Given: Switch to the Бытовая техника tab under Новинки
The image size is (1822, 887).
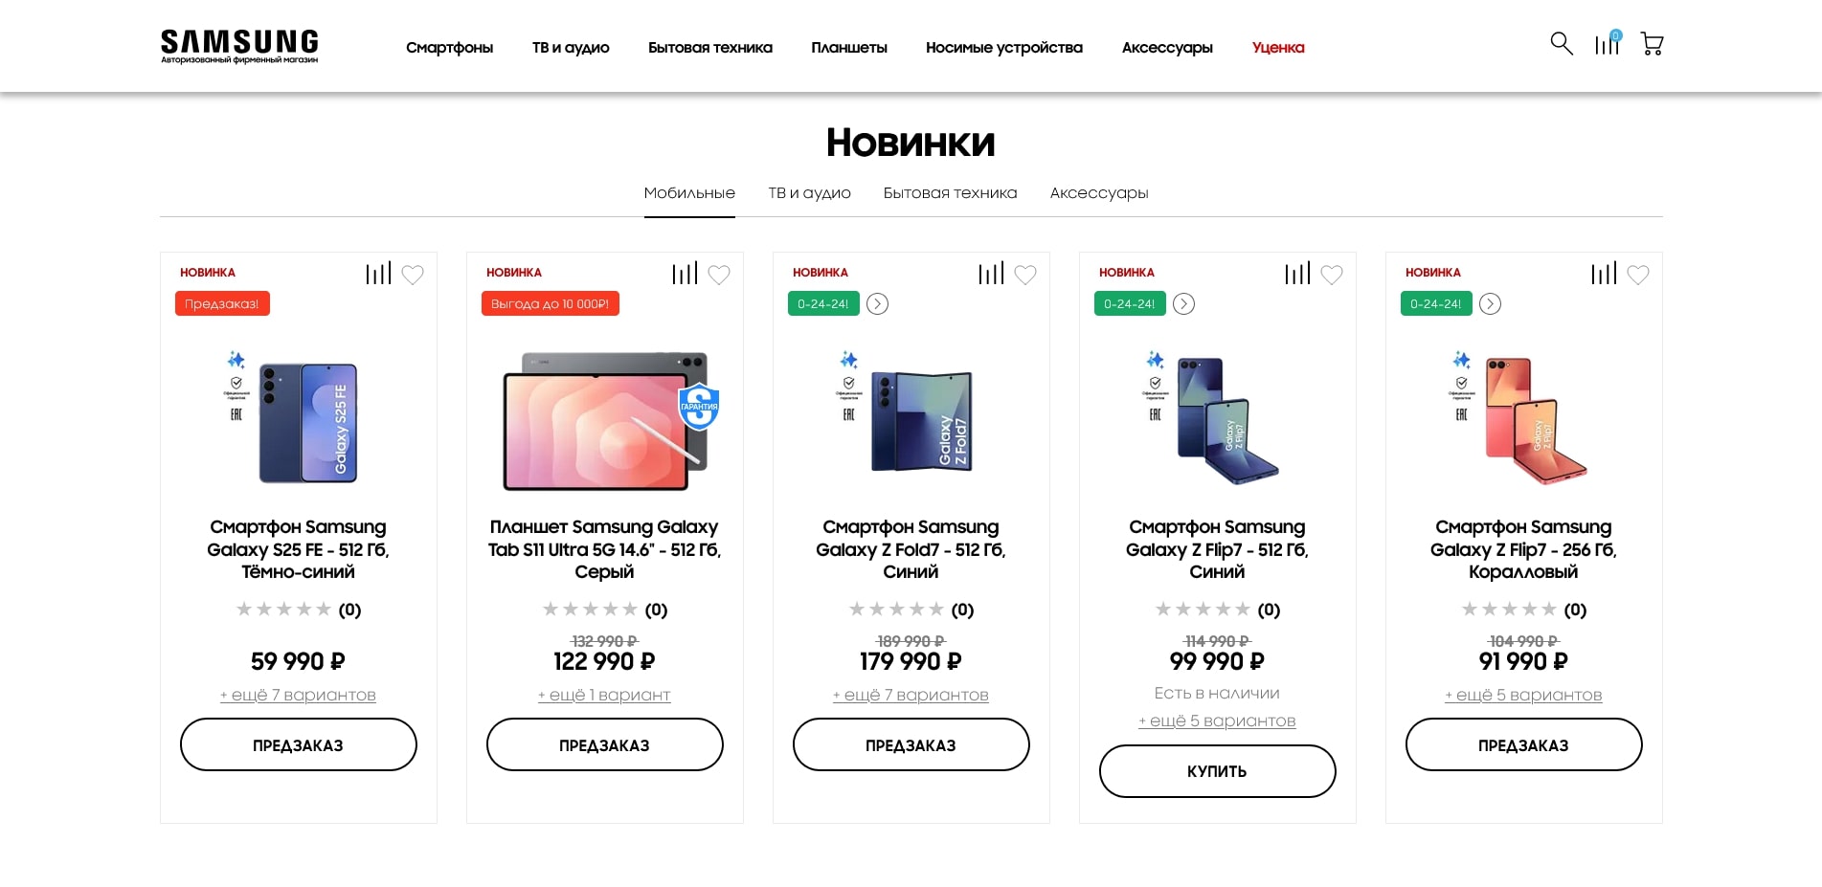Looking at the screenshot, I should point(950,193).
